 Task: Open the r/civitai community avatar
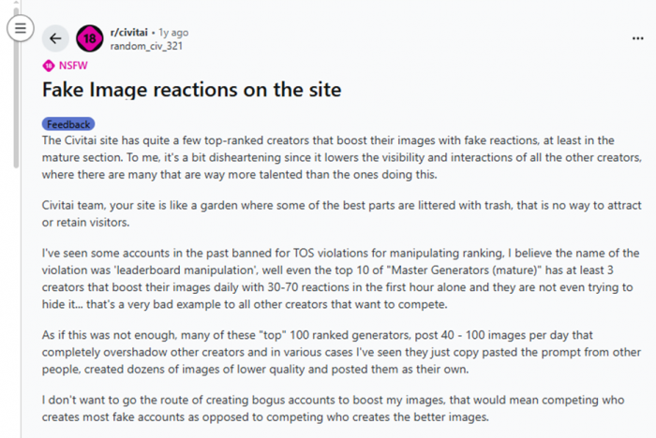(x=90, y=38)
